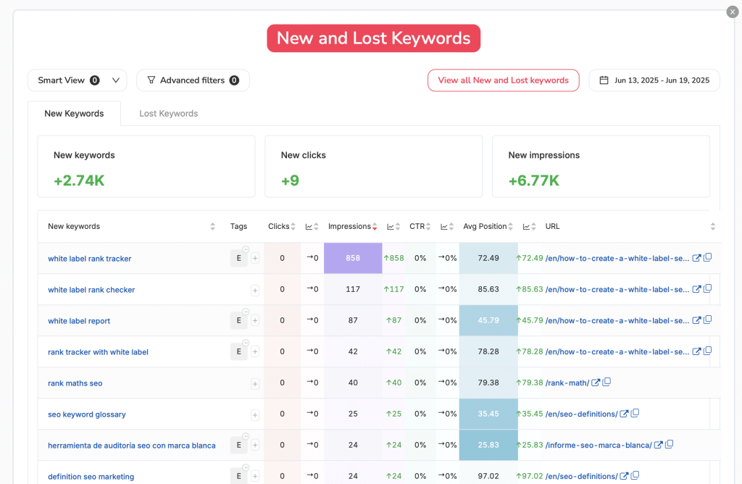The width and height of the screenshot is (742, 484).
Task: Click the sort control at far right of header row
Action: click(713, 226)
